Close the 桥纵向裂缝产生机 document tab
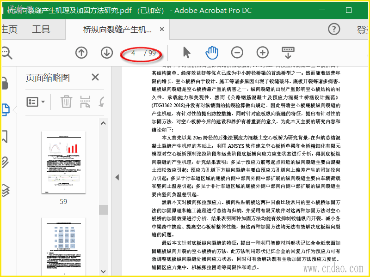This screenshot has height=277, width=370. pos(162,29)
